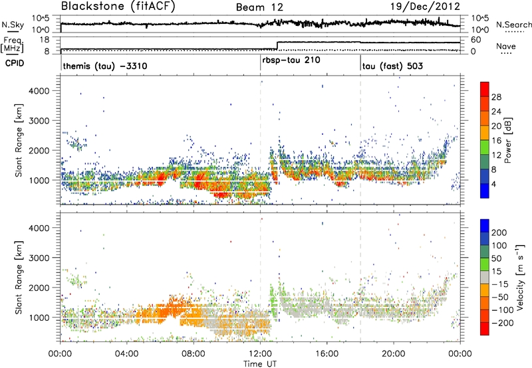
Task: Click the "Slant Range [km]" label of velocity panel
Action: click(19, 278)
